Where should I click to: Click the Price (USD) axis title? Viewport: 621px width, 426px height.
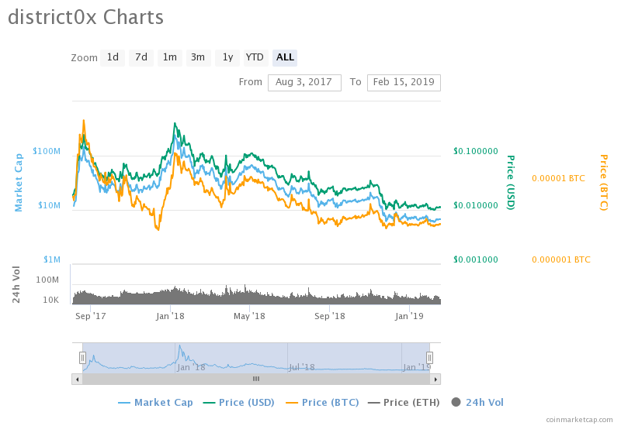coord(511,183)
